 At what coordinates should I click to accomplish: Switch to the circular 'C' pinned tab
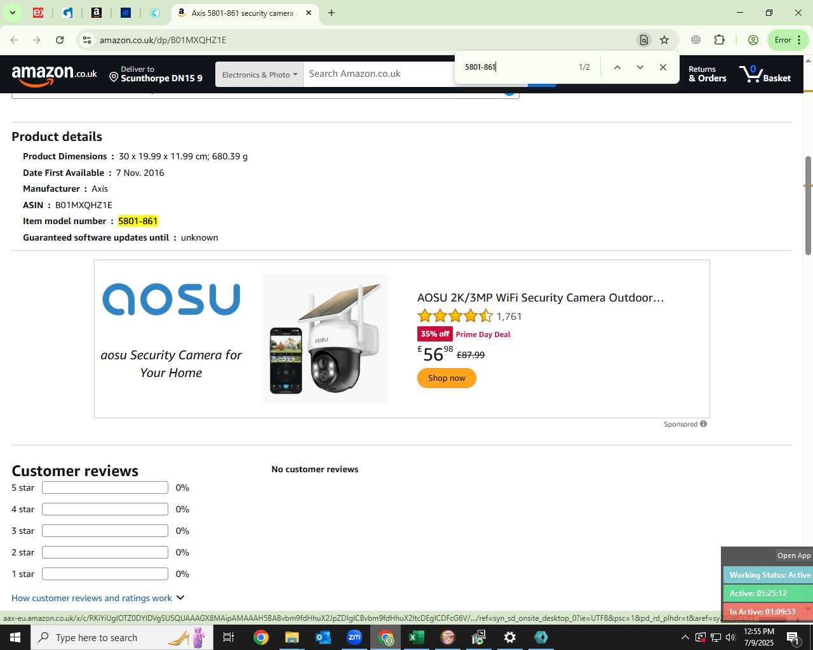(x=155, y=13)
